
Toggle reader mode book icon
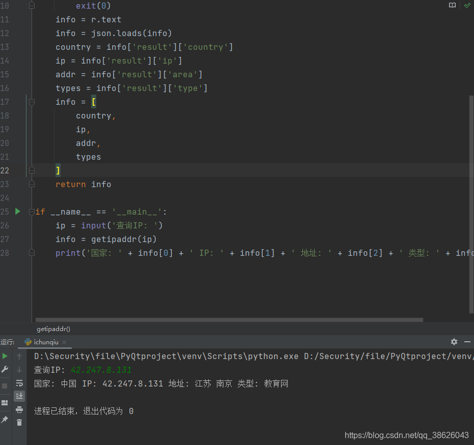coord(452,5)
